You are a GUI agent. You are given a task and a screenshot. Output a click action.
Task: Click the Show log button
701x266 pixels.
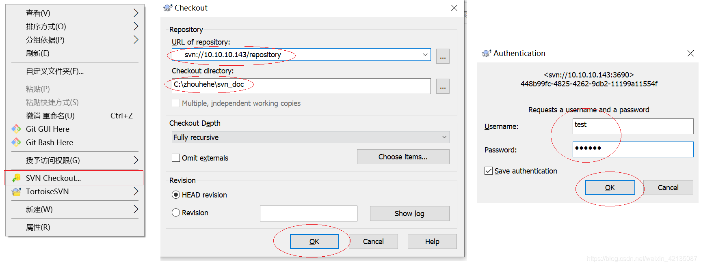(409, 213)
